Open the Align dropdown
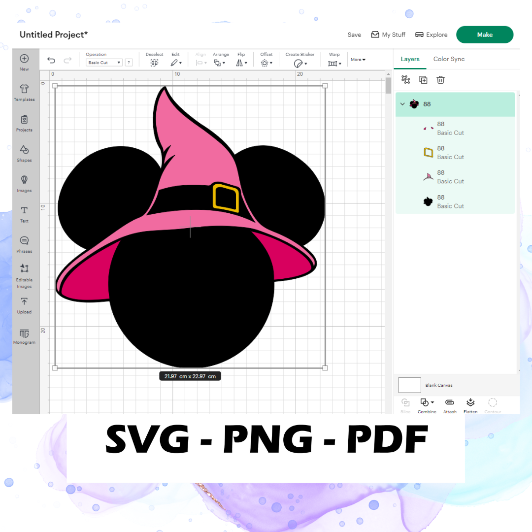 tap(201, 63)
